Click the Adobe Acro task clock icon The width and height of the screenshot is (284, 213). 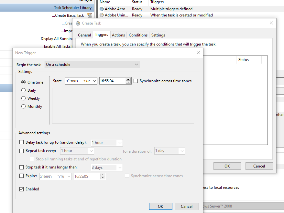click(102, 9)
